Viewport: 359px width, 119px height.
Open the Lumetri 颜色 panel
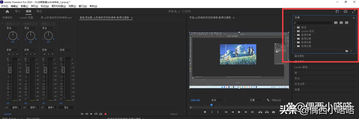[301, 67]
